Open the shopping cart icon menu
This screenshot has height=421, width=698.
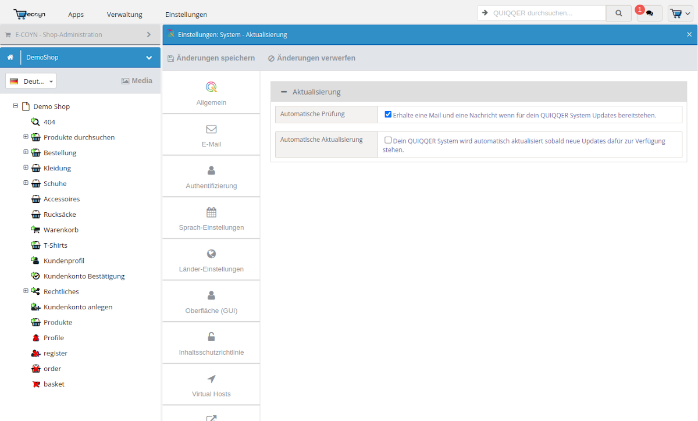click(680, 13)
